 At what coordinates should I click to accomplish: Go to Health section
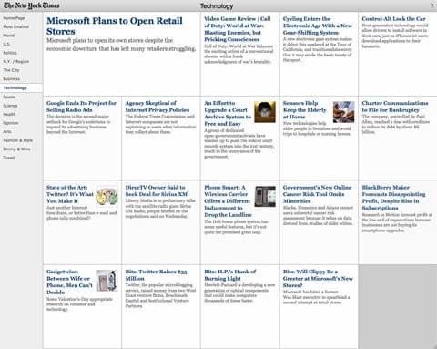(9, 115)
